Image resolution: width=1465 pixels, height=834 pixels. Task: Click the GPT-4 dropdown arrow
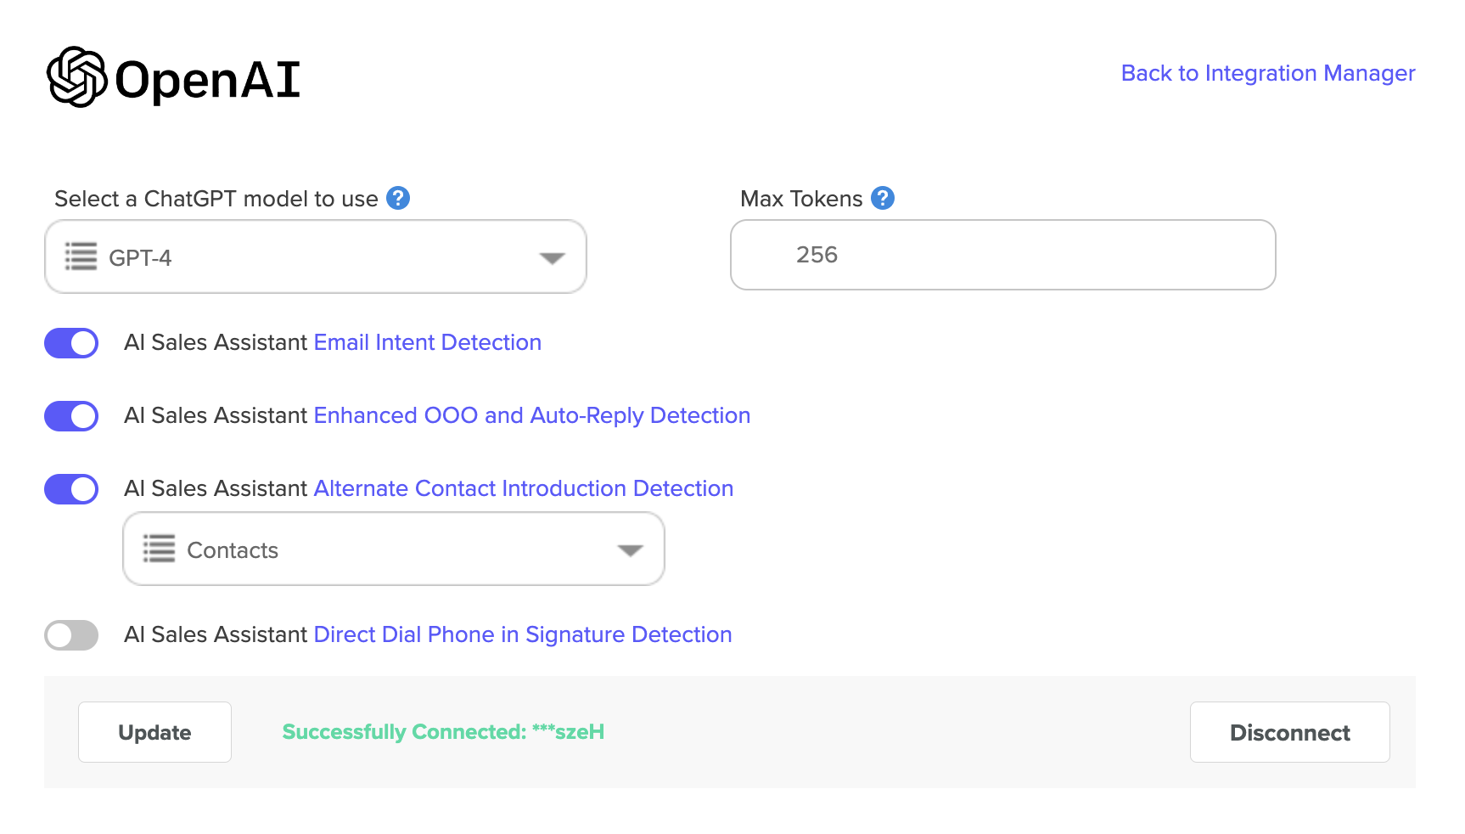click(552, 258)
